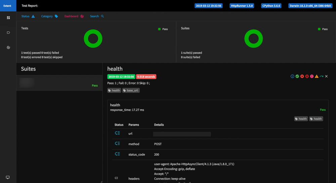Screen dimensions: 336x183
Task: Clear step filters with white X icon
Action: coord(326,76)
